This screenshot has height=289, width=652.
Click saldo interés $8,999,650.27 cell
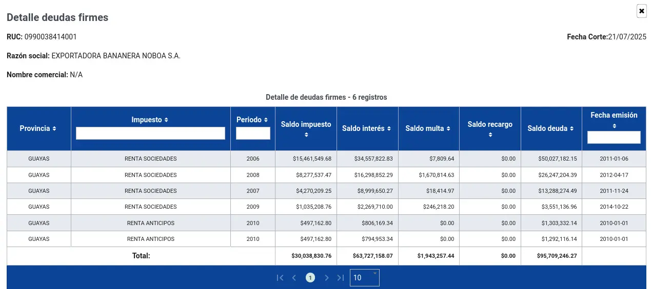367,191
